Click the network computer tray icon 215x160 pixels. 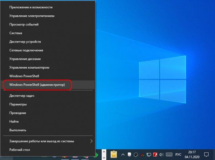click(x=149, y=155)
